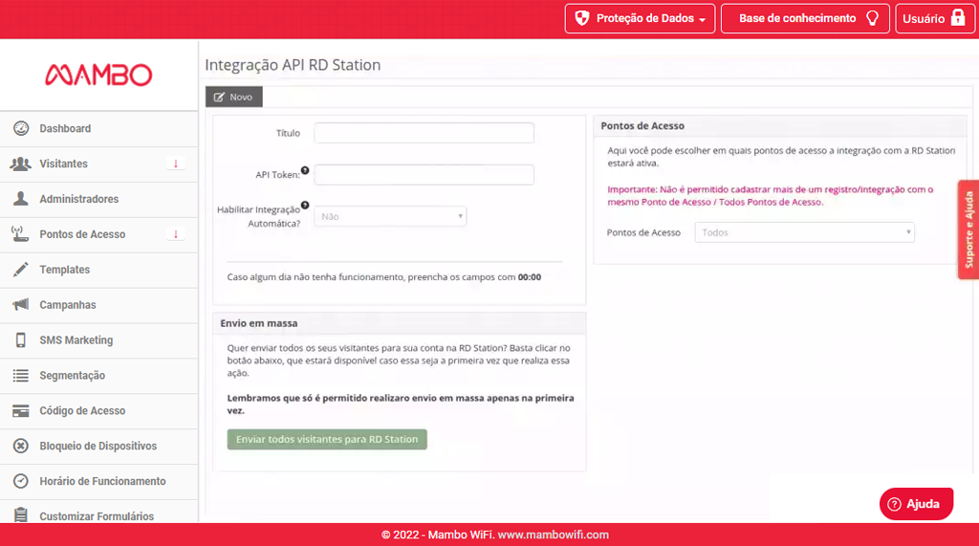This screenshot has height=546, width=979.
Task: Open the Proteção de Dados dropdown
Action: [x=640, y=18]
